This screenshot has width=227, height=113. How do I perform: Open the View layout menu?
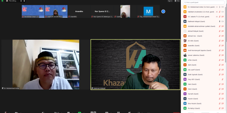pos(177,1)
